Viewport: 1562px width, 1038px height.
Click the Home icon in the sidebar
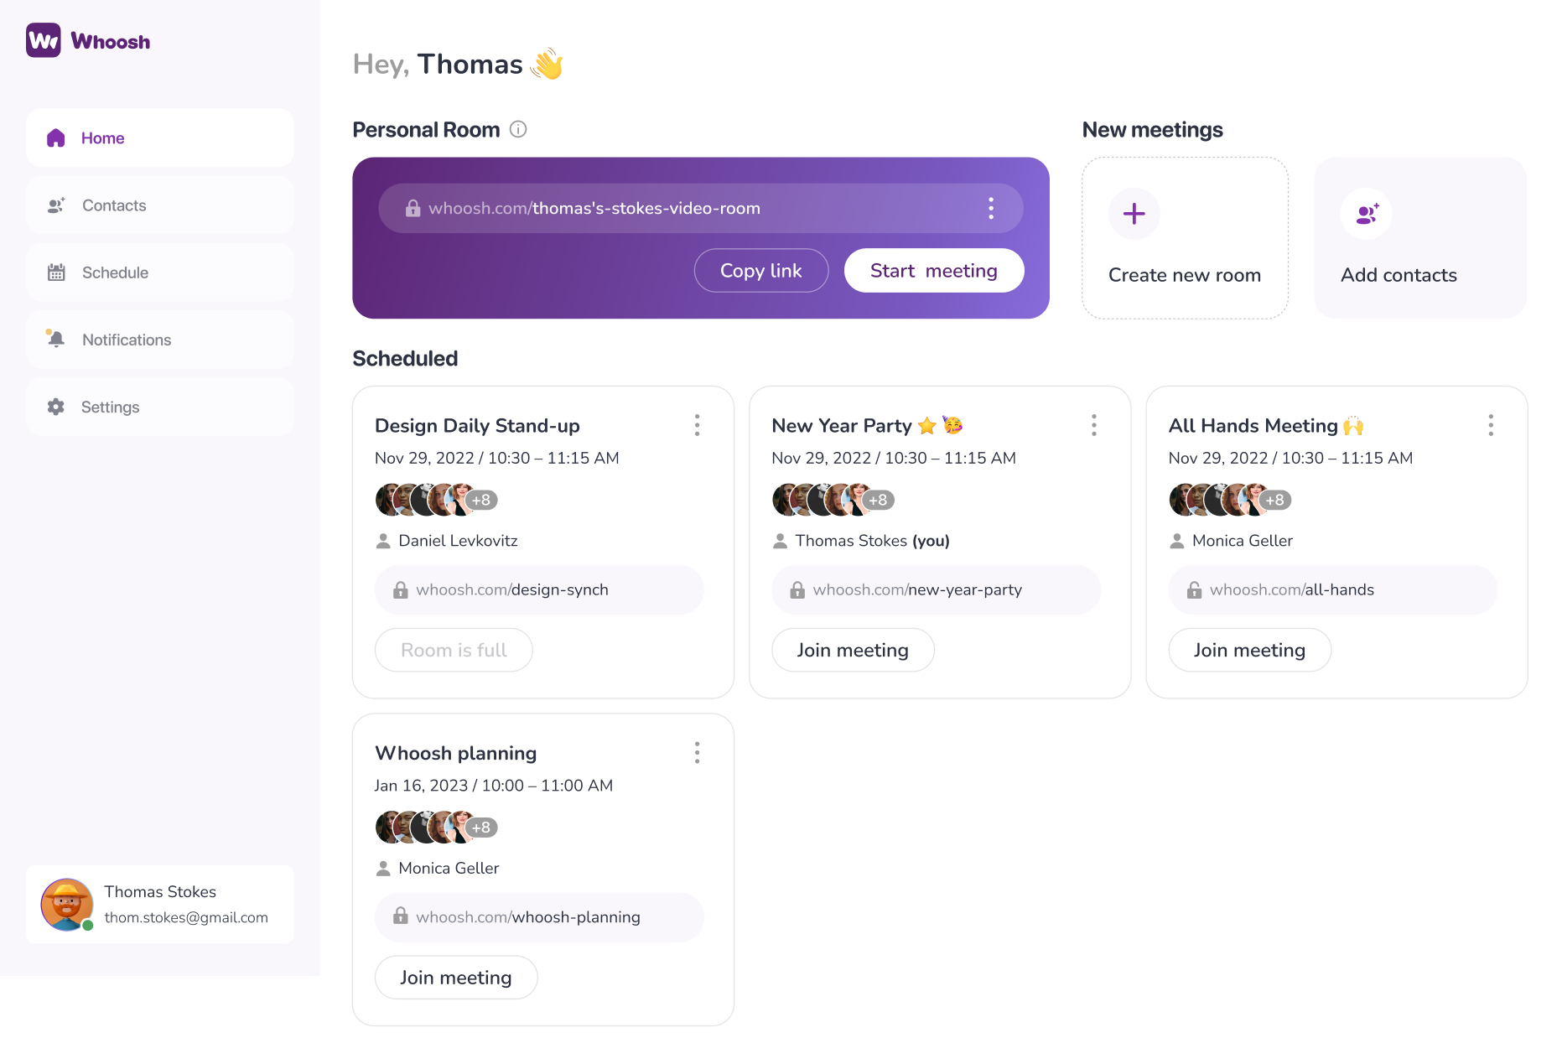[x=55, y=138]
